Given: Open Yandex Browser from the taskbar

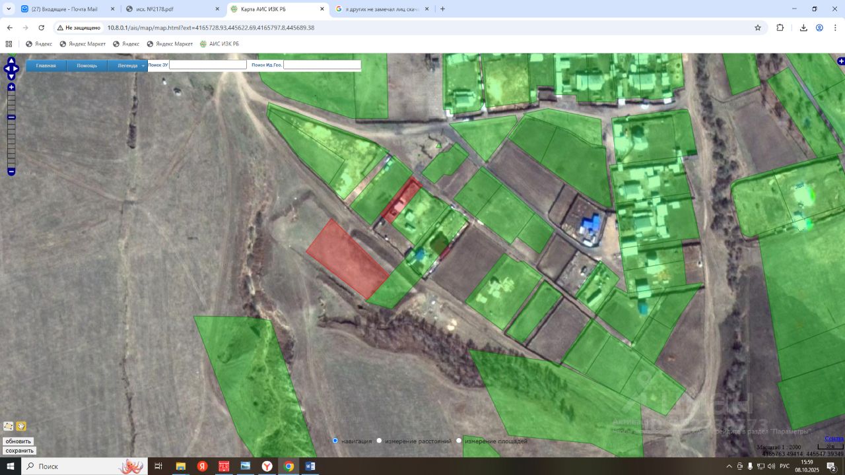Looking at the screenshot, I should pos(267,466).
